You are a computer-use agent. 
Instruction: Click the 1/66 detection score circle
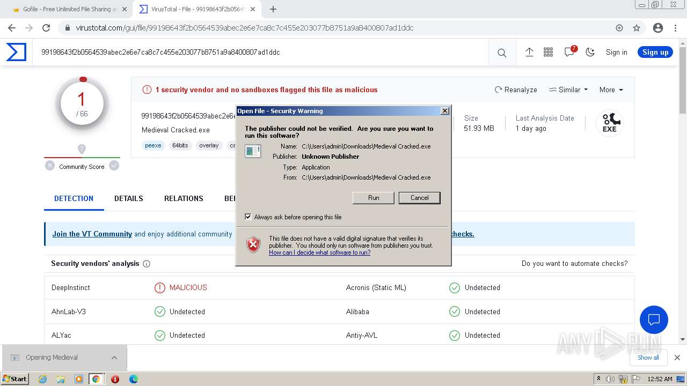(82, 104)
